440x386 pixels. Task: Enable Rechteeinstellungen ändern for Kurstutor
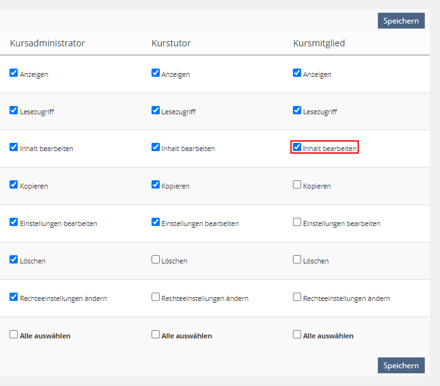[155, 296]
